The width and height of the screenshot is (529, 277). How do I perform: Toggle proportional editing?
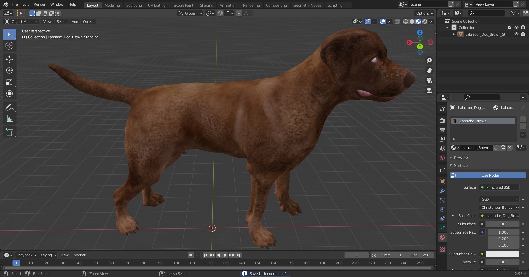click(x=239, y=13)
